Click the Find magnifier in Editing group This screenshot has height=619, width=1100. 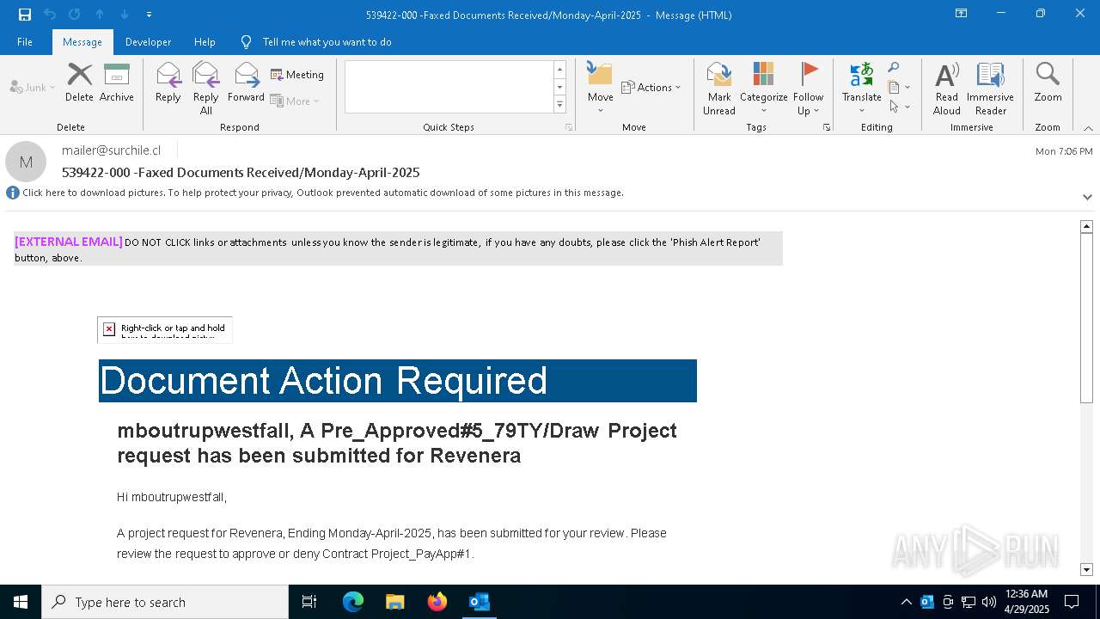pos(894,68)
